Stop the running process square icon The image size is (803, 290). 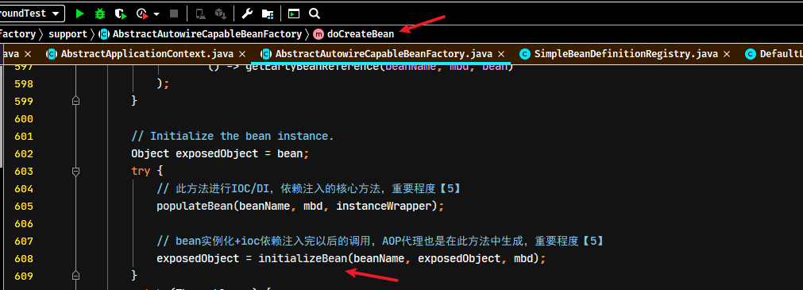[x=174, y=14]
